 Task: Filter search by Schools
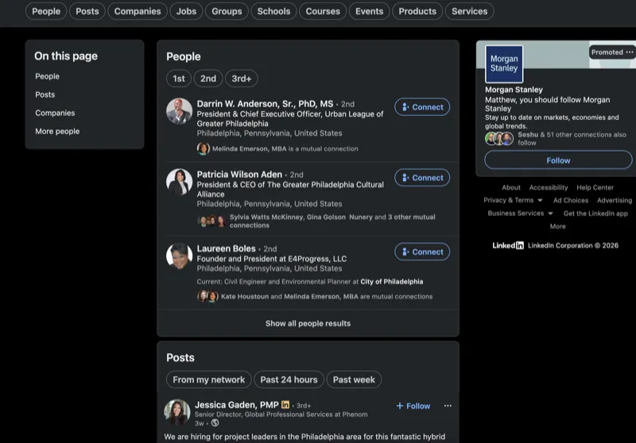point(273,11)
